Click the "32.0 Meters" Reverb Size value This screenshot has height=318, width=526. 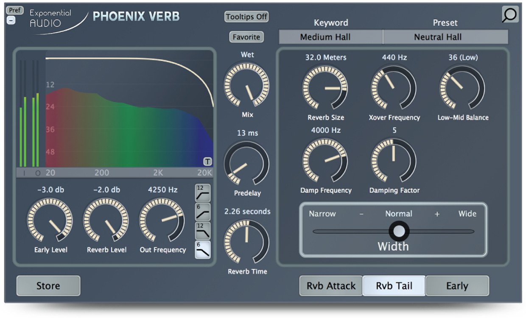click(326, 57)
